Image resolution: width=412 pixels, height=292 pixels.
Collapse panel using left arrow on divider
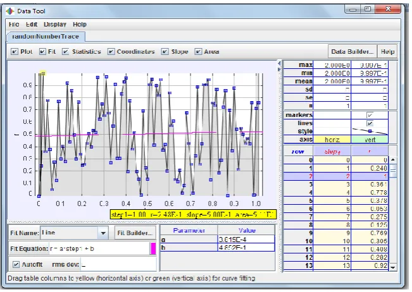click(x=279, y=63)
